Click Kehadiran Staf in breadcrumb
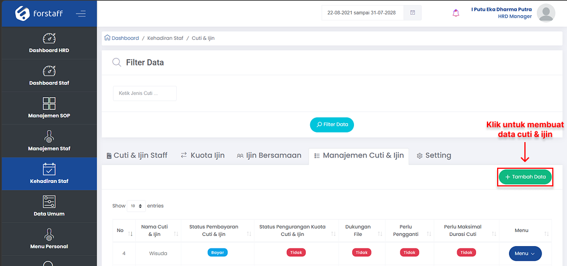Viewport: 567px width, 266px height. (x=165, y=38)
